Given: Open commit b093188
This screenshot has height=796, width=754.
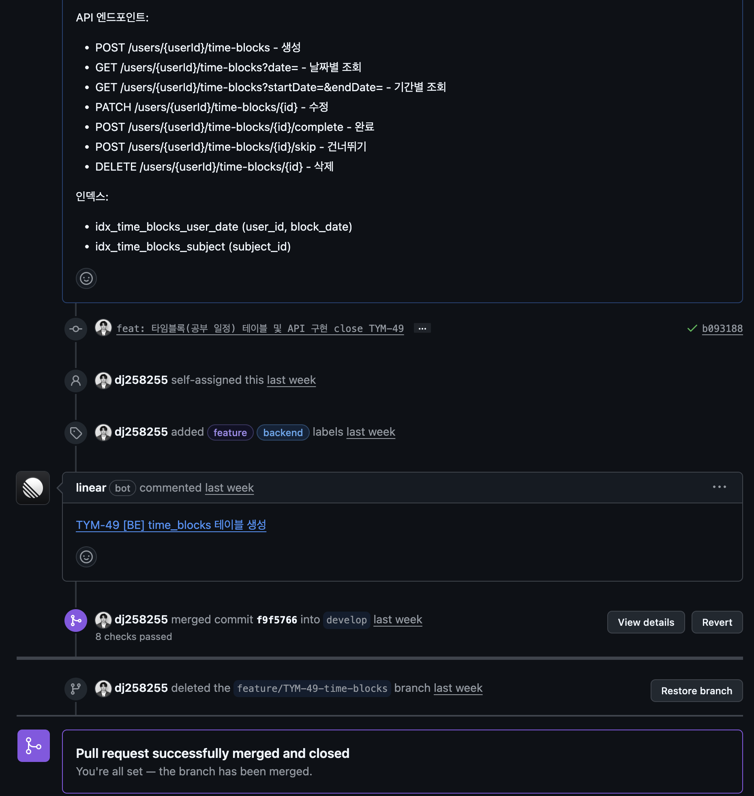Looking at the screenshot, I should click(x=722, y=329).
